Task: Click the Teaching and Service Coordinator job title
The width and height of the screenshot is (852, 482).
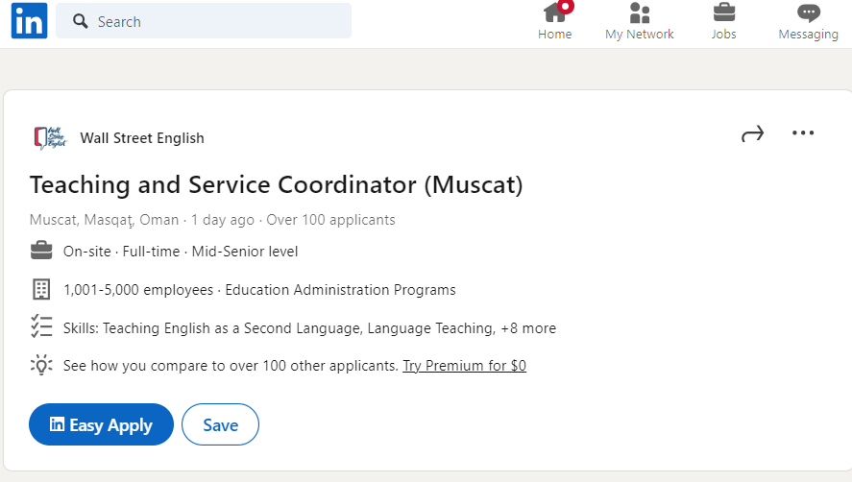Action: 276,185
